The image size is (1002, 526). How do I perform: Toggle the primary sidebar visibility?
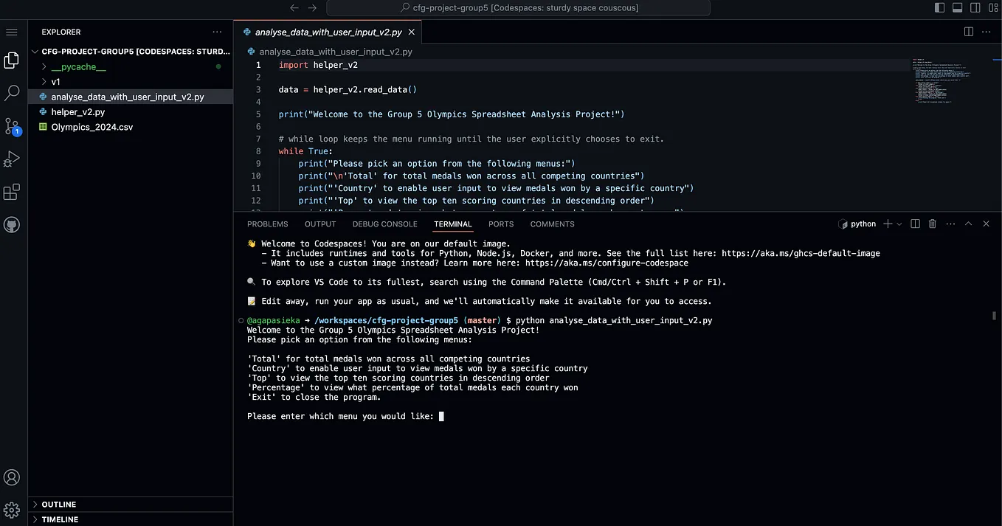click(939, 7)
